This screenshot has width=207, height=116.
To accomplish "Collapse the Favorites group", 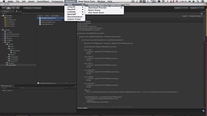I will (1, 16).
